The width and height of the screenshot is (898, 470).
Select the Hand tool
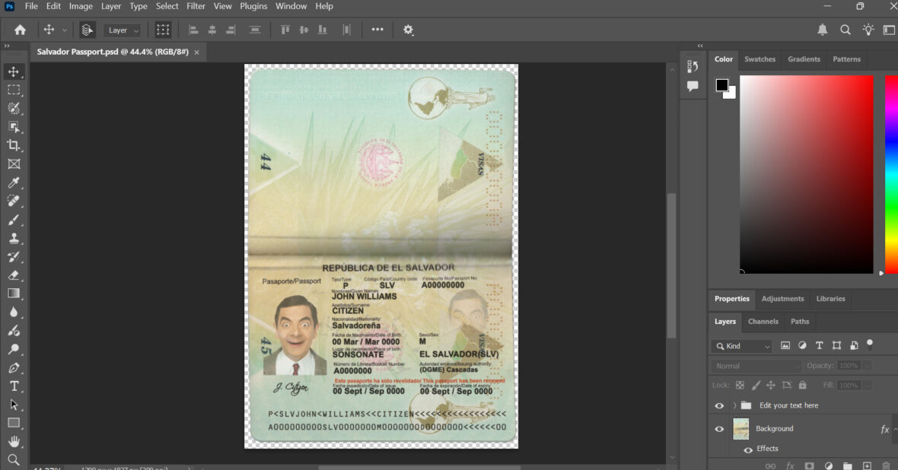pyautogui.click(x=14, y=441)
